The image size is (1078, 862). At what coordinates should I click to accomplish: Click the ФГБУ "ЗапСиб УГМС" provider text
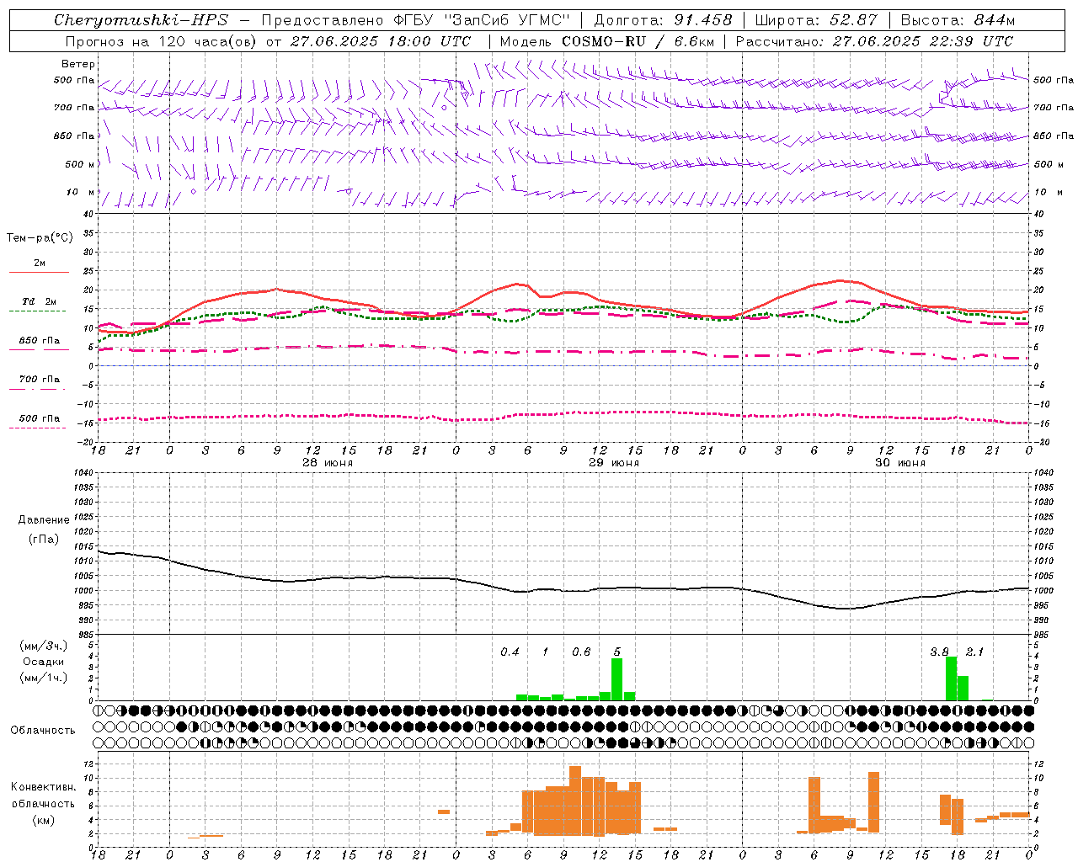(x=482, y=20)
